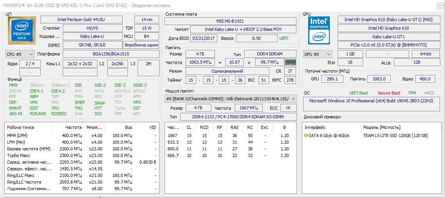The image size is (445, 198).
Task: Click the green SATA drive status icon
Action: 306,136
